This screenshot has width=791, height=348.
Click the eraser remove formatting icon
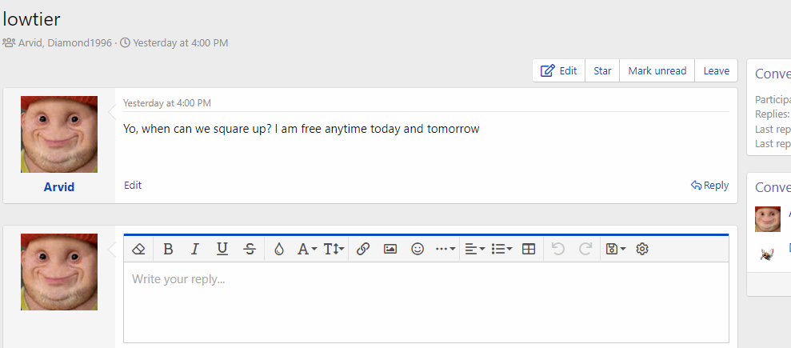pos(138,249)
